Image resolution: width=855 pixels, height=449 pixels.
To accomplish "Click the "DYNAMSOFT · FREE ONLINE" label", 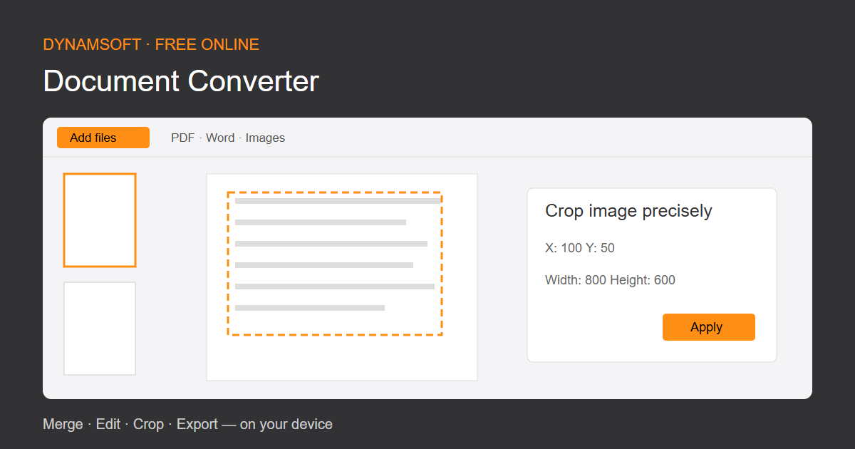I will [151, 45].
